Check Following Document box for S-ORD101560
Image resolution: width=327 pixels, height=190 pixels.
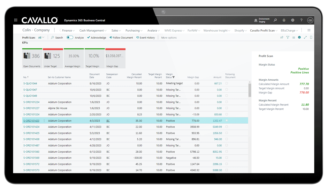227,151
